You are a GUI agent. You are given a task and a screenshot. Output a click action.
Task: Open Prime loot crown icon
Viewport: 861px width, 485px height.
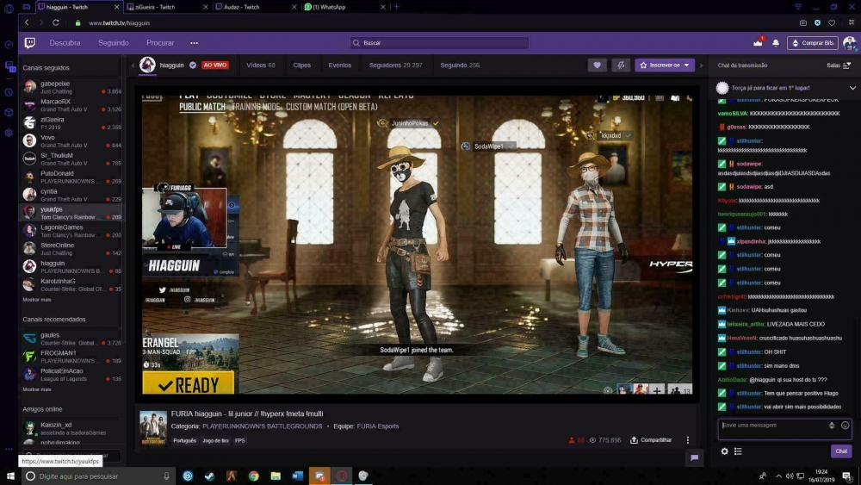click(x=758, y=42)
